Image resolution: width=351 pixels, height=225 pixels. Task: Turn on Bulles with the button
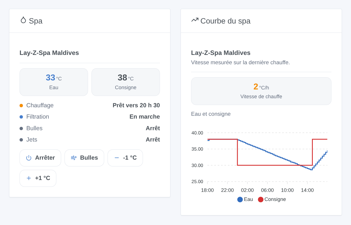coord(84,158)
